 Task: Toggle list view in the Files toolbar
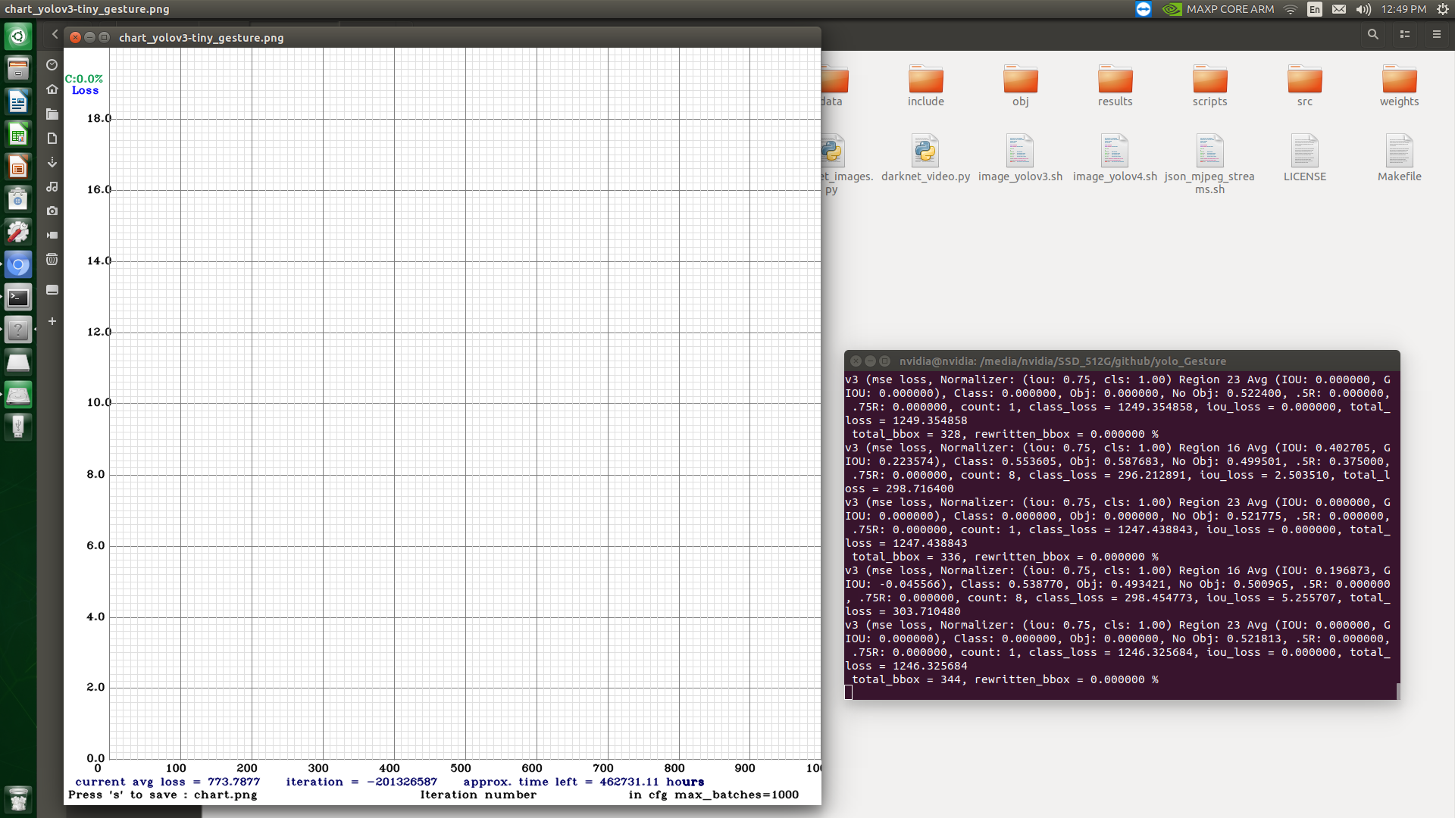(x=1404, y=34)
